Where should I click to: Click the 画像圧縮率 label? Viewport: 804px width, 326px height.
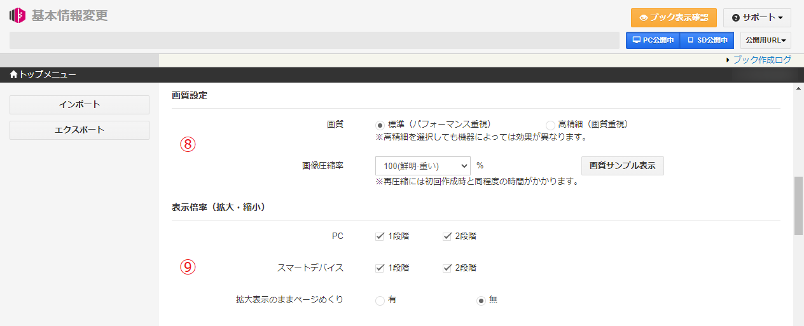tap(322, 166)
